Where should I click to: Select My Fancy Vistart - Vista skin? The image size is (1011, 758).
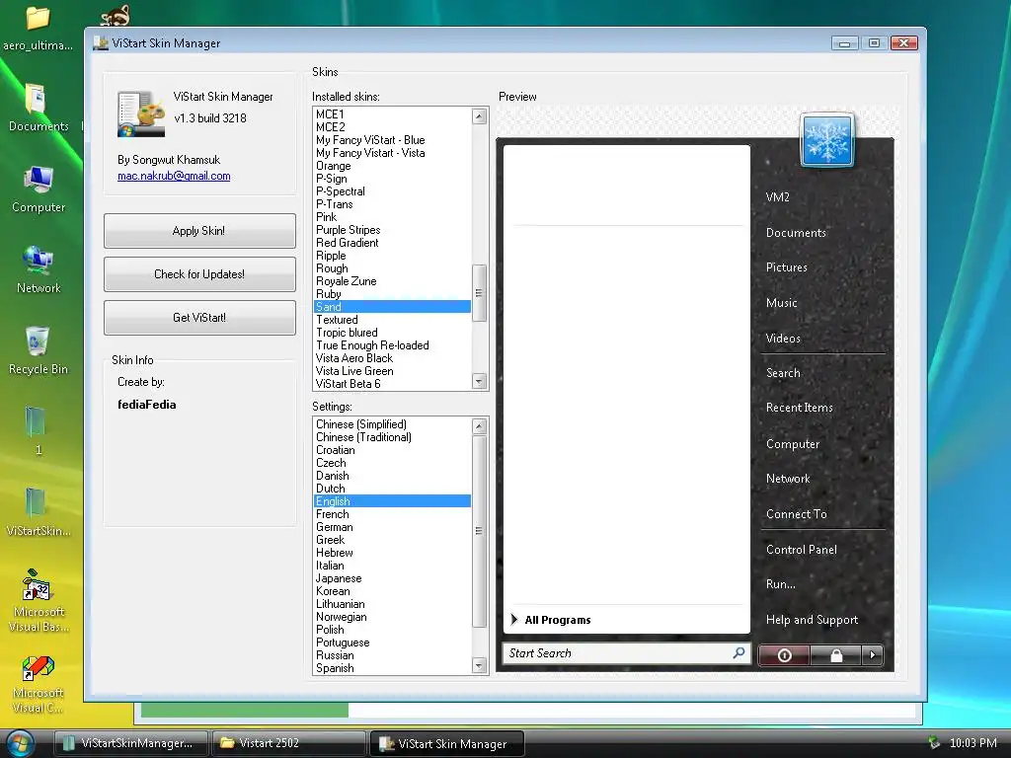click(x=392, y=153)
